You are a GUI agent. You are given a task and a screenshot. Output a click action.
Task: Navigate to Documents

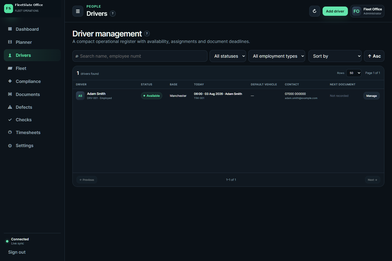32,94
